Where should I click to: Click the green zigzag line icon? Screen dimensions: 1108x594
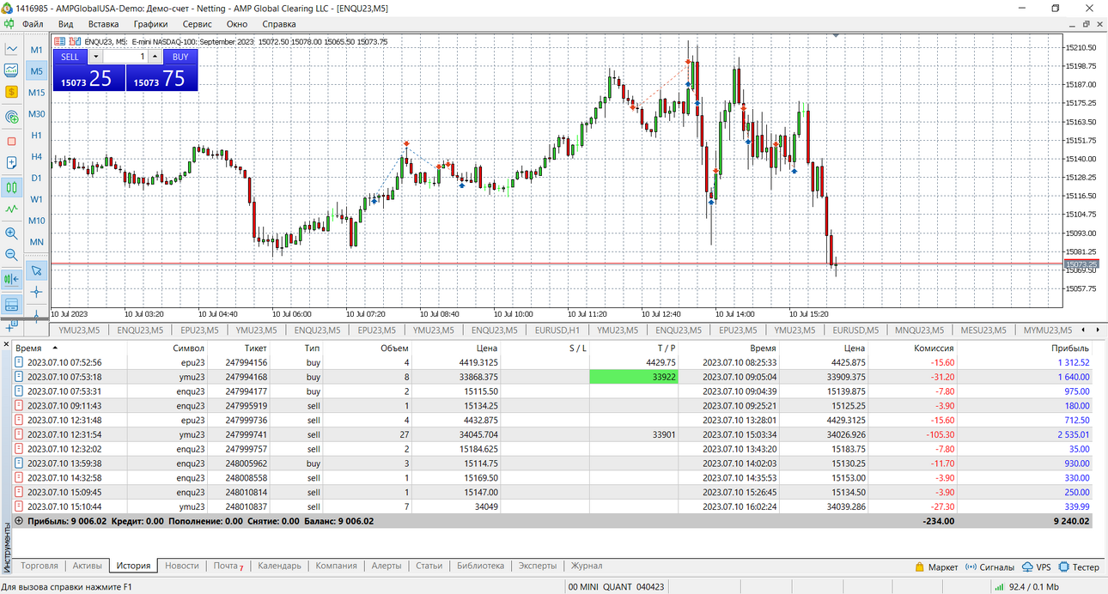click(x=12, y=209)
